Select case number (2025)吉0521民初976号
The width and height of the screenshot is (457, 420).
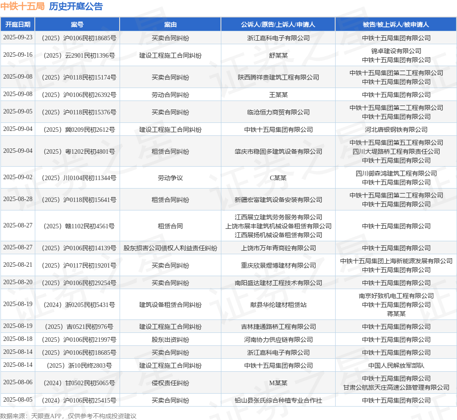click(79, 327)
